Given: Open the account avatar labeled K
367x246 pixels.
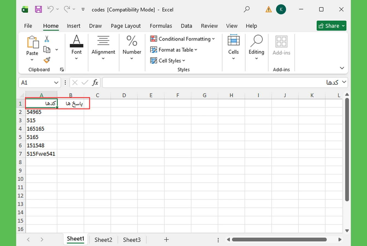Looking at the screenshot, I should 281,9.
